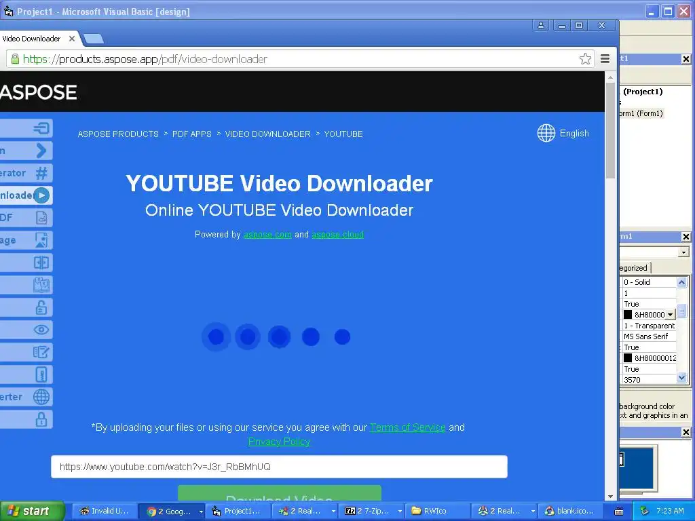Click the closed padlock protect icon in sidebar
The width and height of the screenshot is (695, 521).
click(x=41, y=419)
